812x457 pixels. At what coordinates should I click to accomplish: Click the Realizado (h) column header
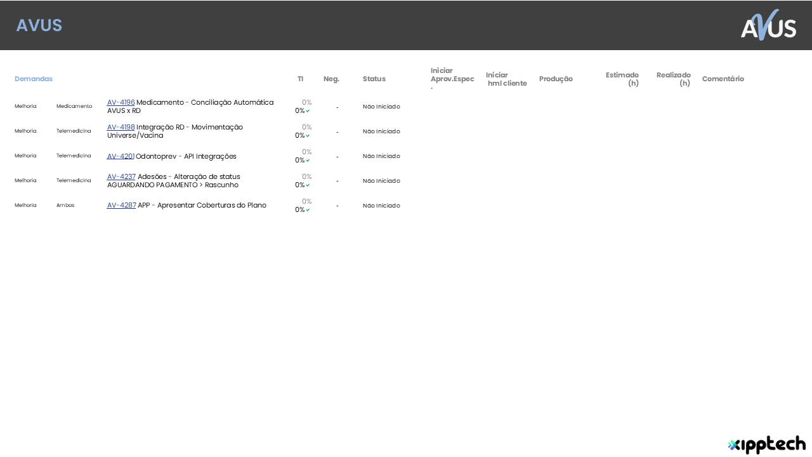click(x=674, y=79)
